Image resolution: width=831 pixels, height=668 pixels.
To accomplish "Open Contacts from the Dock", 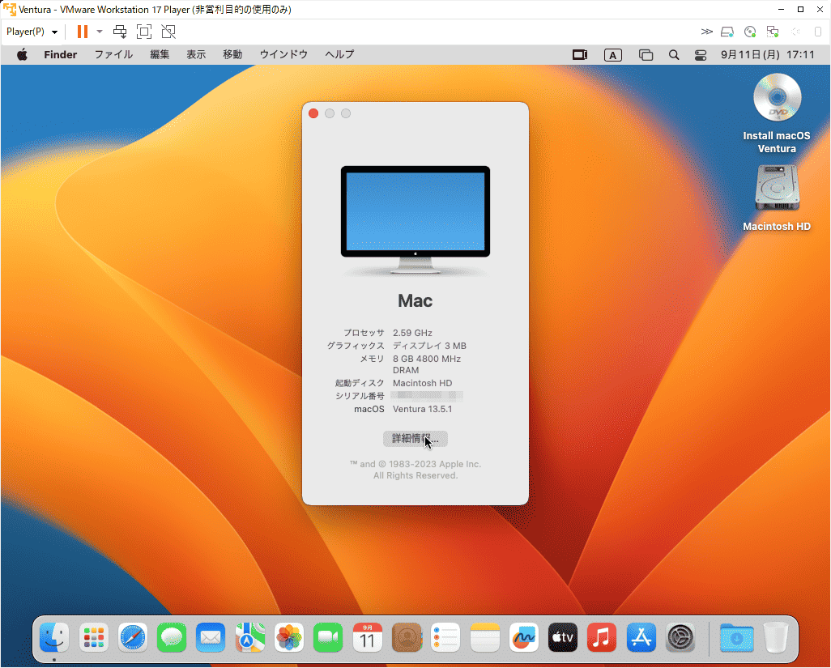I will pyautogui.click(x=407, y=637).
